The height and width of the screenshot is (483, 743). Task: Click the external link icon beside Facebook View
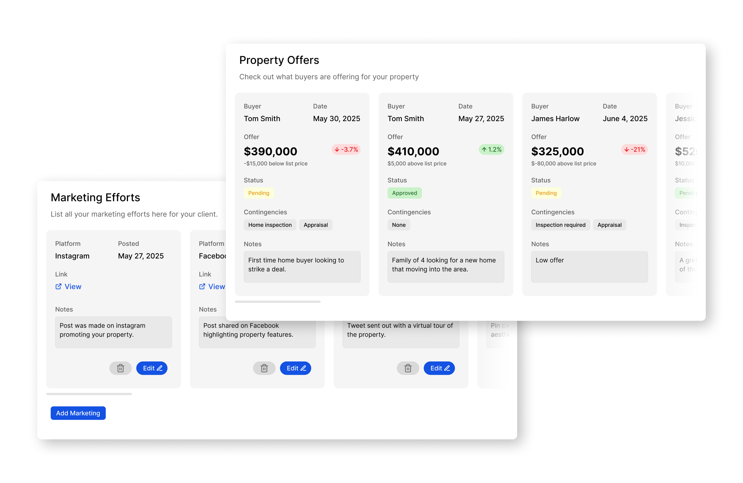[x=202, y=286]
